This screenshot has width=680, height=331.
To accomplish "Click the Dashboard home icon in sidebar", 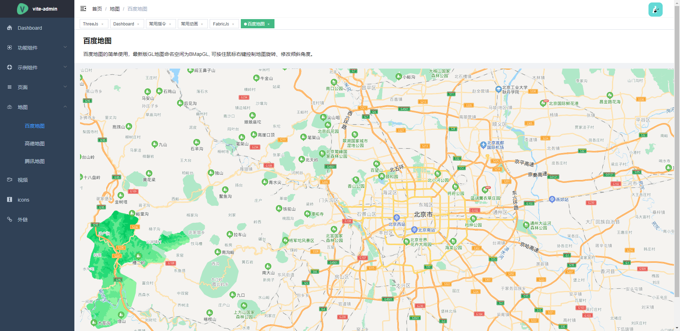I will [10, 28].
